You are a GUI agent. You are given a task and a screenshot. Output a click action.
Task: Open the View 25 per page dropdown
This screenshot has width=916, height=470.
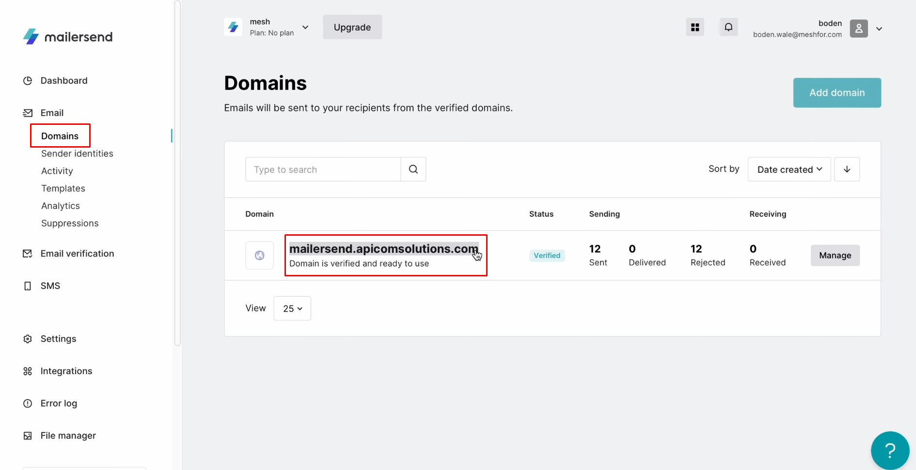click(292, 308)
